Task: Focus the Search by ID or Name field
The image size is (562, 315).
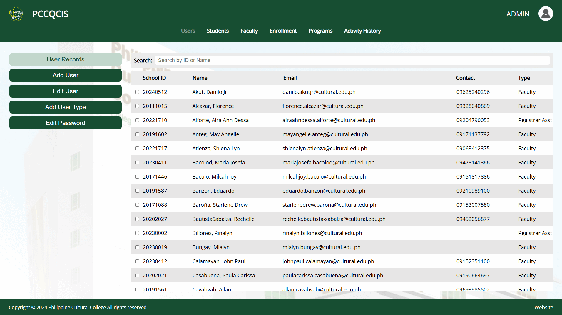Action: (x=352, y=60)
